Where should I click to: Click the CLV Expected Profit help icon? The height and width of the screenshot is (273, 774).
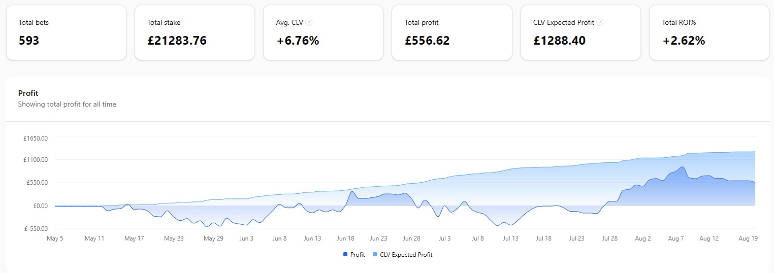[600, 23]
